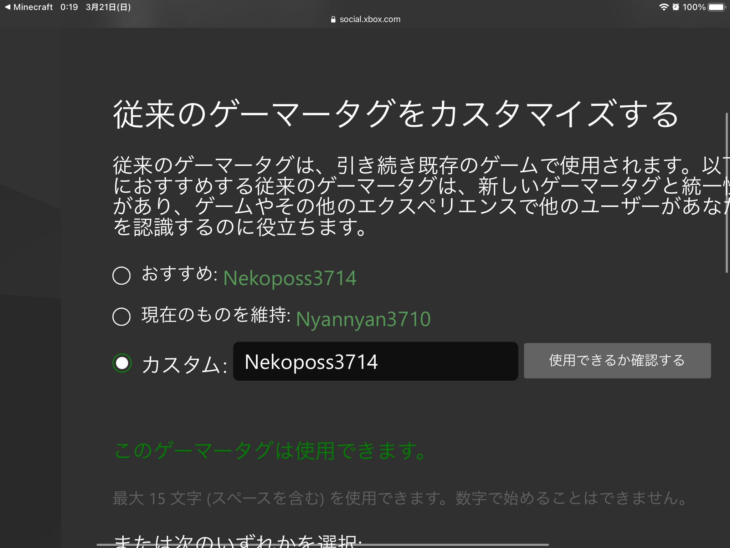Tap the 0:19 clock in status bar
Image resolution: width=730 pixels, height=548 pixels.
click(69, 7)
